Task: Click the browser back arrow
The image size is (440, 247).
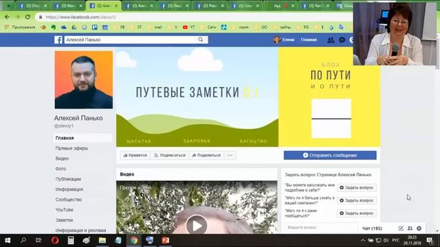Action: click(x=7, y=17)
